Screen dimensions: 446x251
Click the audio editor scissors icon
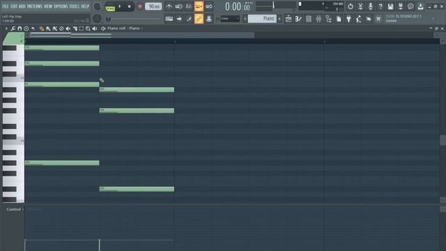[360, 6]
